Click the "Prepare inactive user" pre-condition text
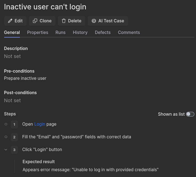This screenshot has width=196, height=177. pyautogui.click(x=25, y=78)
